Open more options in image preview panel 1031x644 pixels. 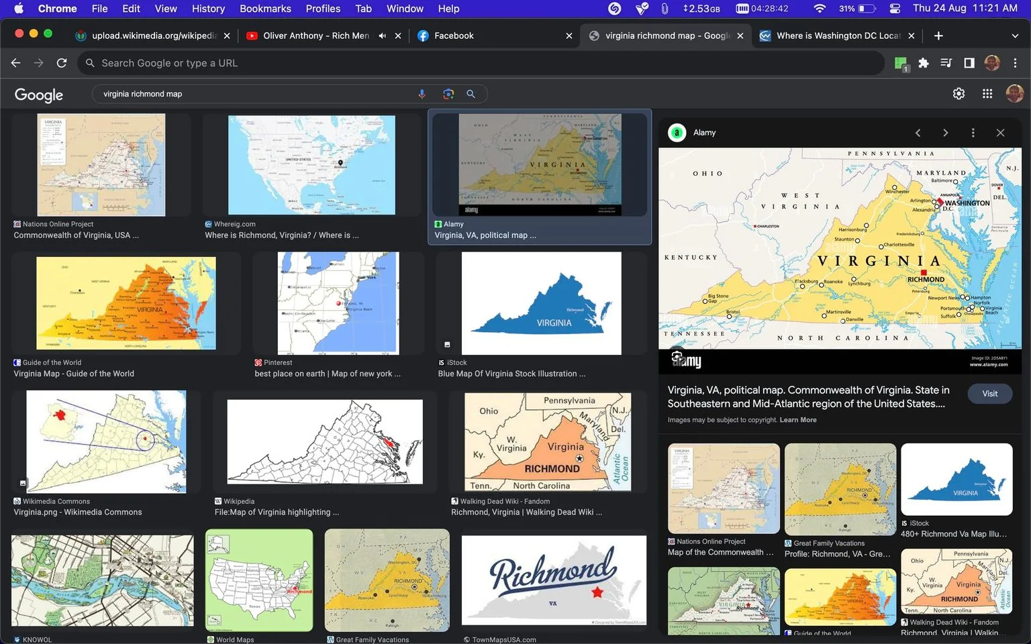pos(973,133)
